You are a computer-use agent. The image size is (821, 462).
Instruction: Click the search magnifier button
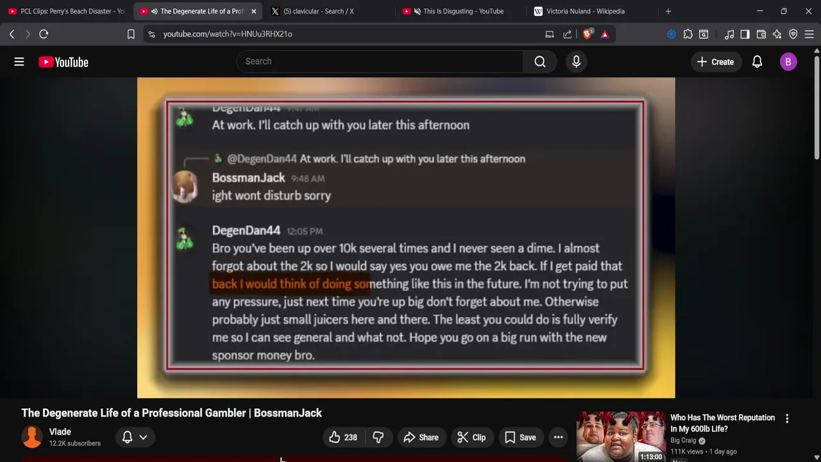coord(540,62)
